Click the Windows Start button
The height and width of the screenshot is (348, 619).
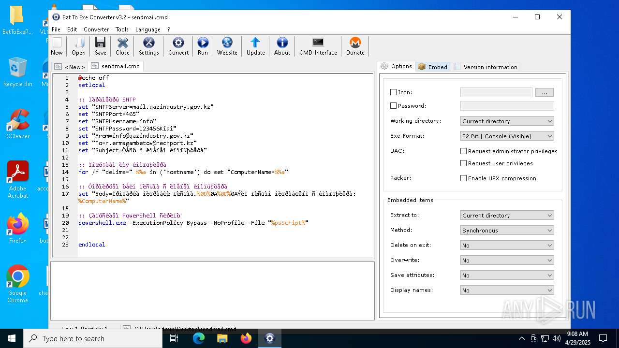pyautogui.click(x=12, y=338)
